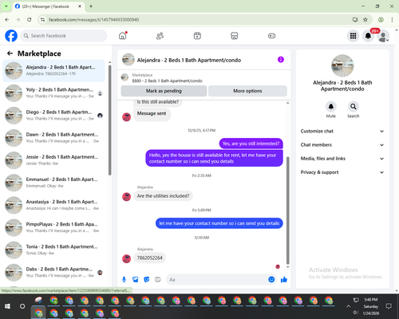Open the Emmanuel conversation
Viewport: 399px width, 319px height.
coord(53,183)
